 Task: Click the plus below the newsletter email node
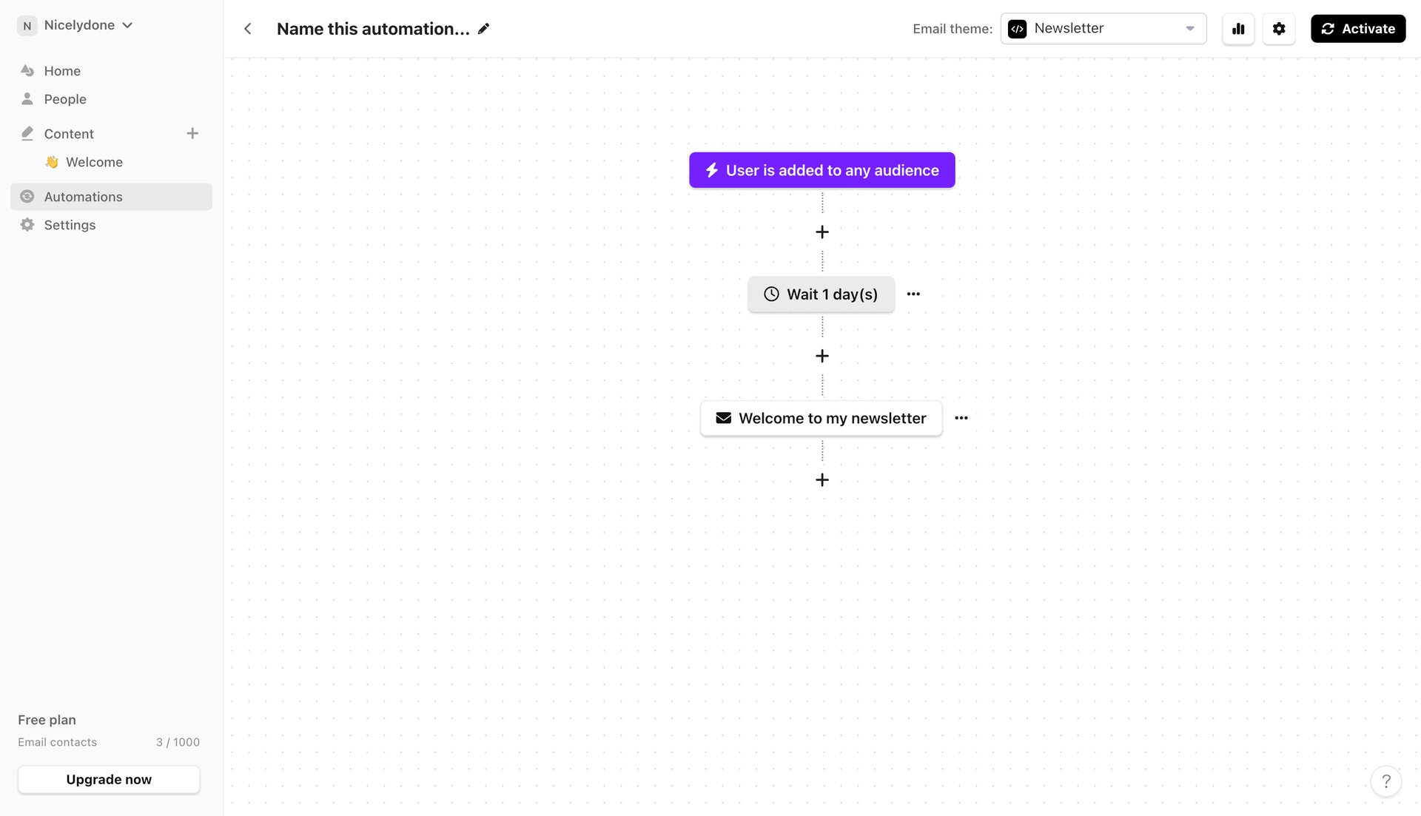(822, 479)
